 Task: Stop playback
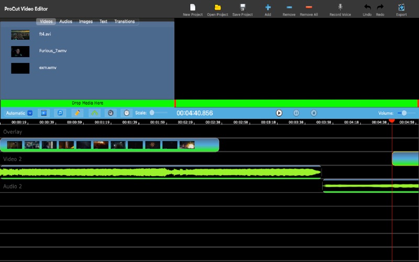click(x=314, y=113)
